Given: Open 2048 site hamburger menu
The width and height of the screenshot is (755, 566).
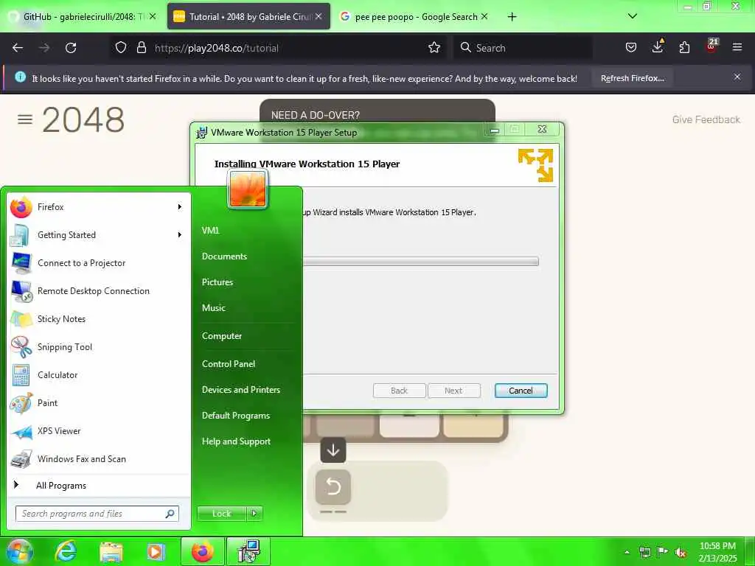Looking at the screenshot, I should point(25,119).
